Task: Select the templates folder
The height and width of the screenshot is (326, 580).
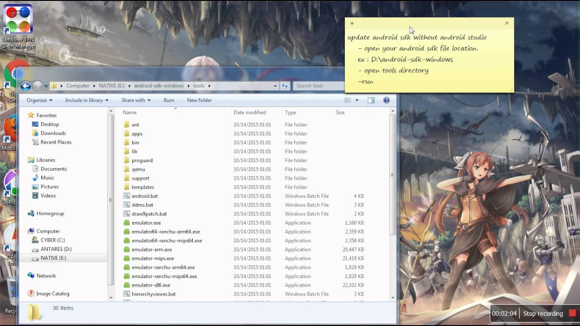Action: [x=143, y=187]
